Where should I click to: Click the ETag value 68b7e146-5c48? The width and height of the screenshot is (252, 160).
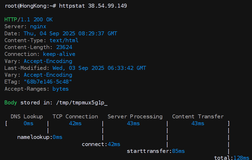pos(48,82)
